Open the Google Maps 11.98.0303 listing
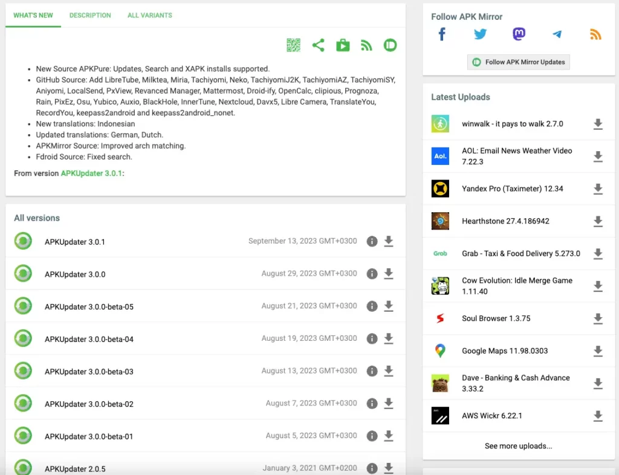619x475 pixels. pyautogui.click(x=505, y=351)
